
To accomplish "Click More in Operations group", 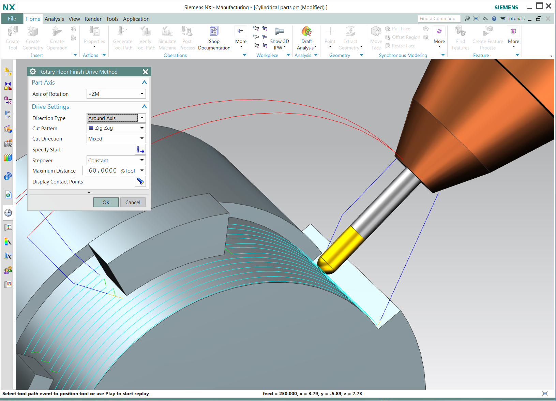I will pyautogui.click(x=241, y=36).
